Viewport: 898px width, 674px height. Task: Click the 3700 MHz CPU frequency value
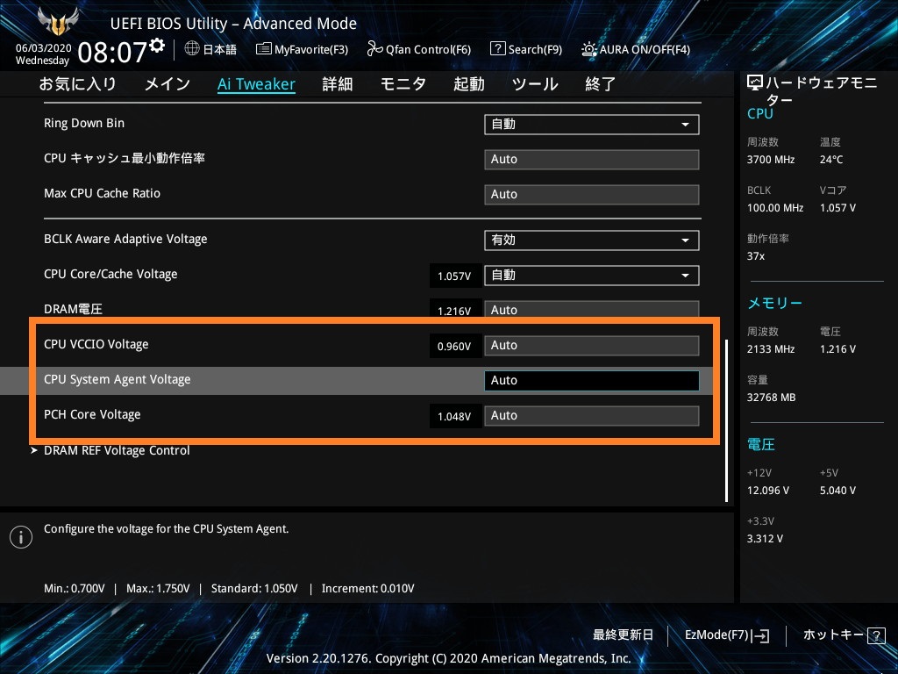tap(771, 160)
